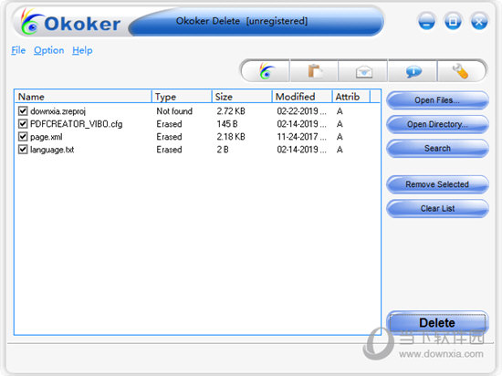Sort list by Modified column header
Viewport: 502px width, 376px height.
pos(302,97)
